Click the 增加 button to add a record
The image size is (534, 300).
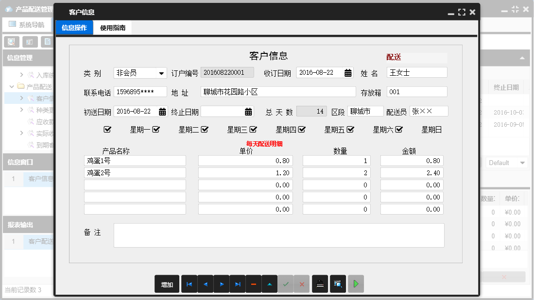[167, 284]
